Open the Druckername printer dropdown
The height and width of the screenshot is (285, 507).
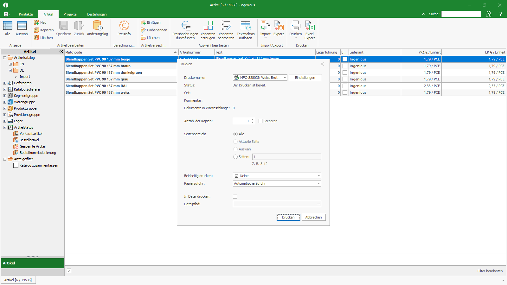point(260,78)
